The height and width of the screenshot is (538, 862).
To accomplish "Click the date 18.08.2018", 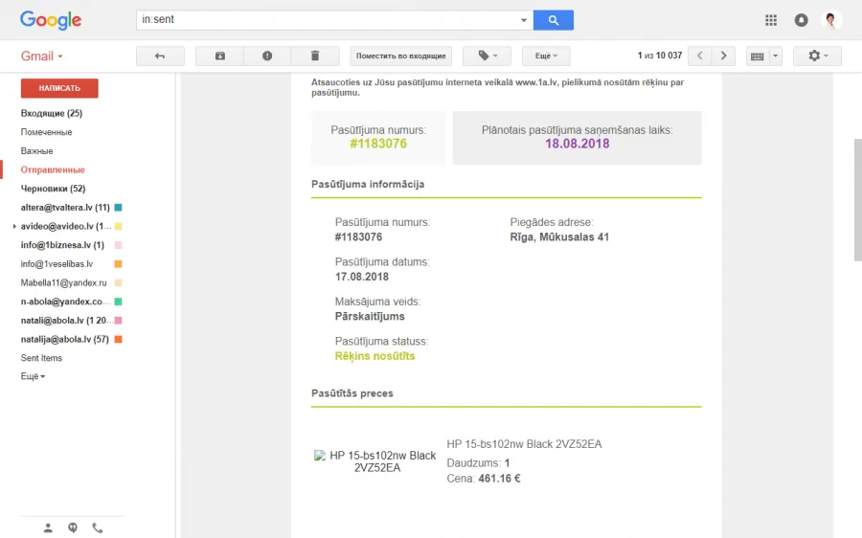I will 578,144.
